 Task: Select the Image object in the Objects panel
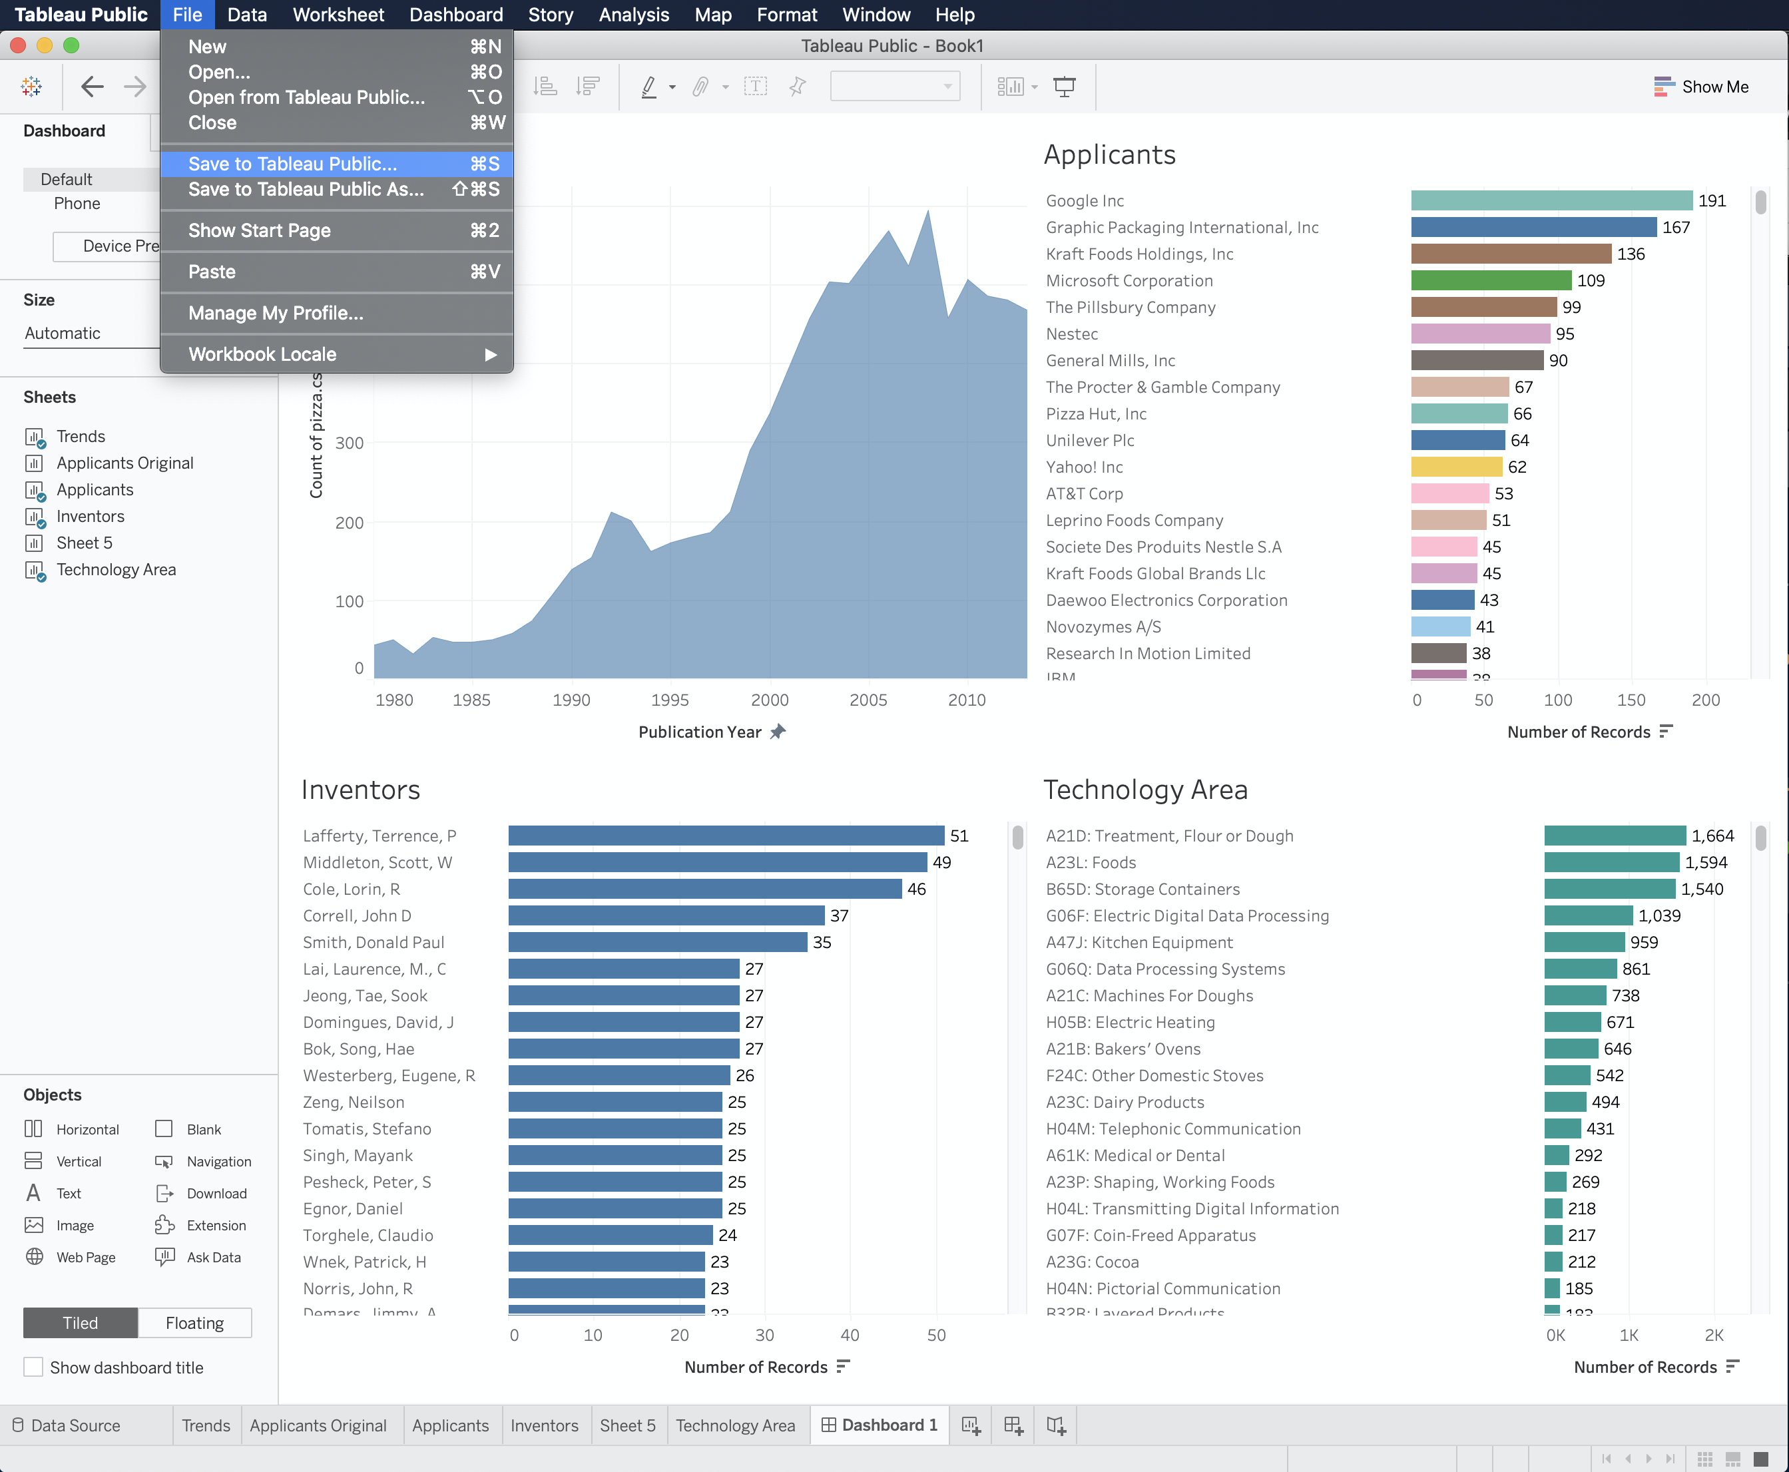[x=75, y=1224]
